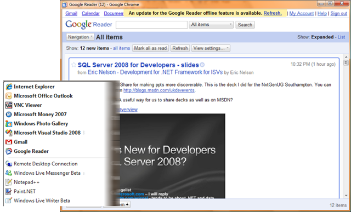Click the Windows Photo Gallery icon

point(9,123)
